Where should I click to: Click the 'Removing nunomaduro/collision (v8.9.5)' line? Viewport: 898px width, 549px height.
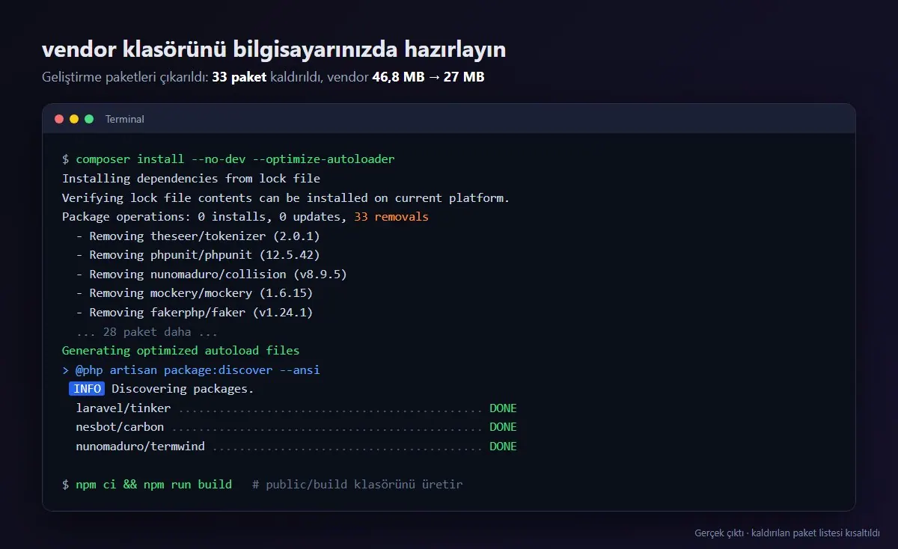(211, 274)
